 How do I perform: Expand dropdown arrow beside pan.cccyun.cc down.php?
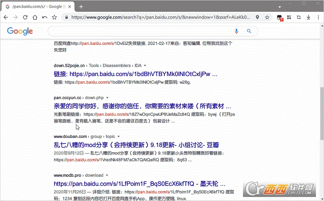[x=107, y=98]
